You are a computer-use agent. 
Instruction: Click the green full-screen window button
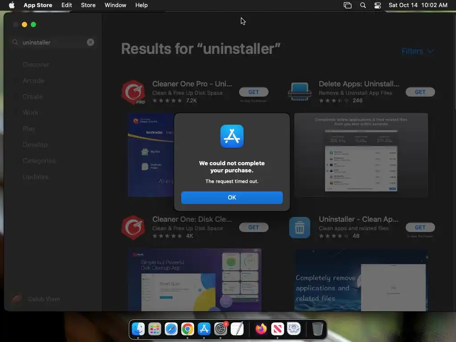pos(33,25)
